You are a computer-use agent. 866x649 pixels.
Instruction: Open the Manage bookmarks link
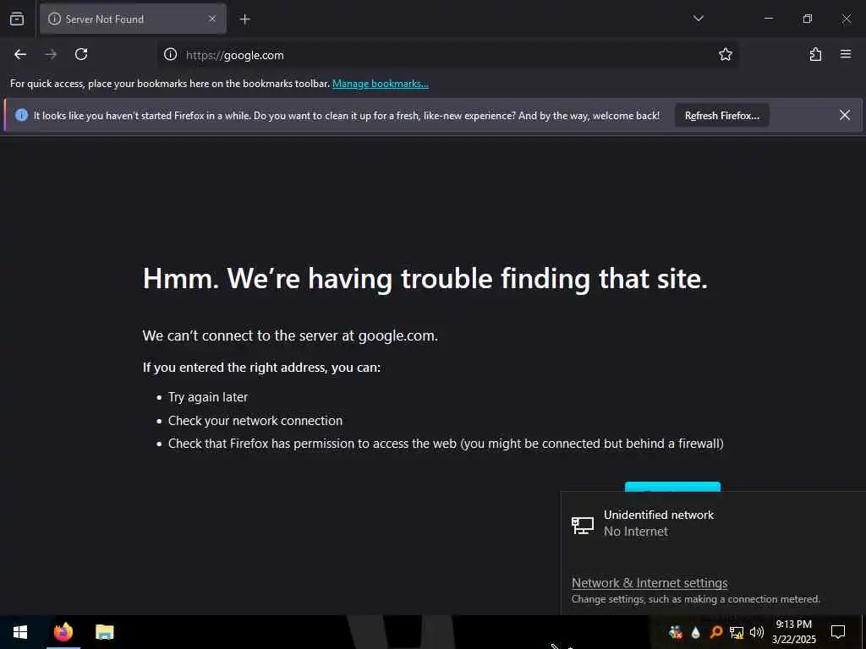(380, 84)
